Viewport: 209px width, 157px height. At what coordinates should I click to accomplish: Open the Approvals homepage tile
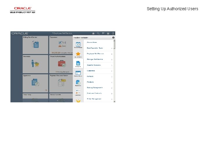(35, 83)
